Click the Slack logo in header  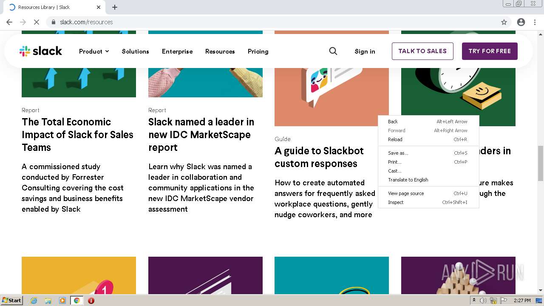[x=41, y=51]
